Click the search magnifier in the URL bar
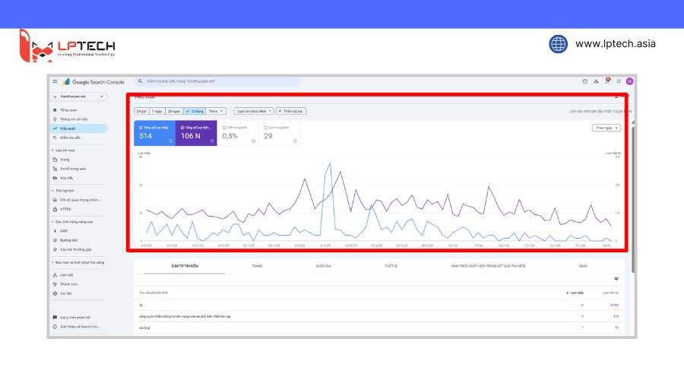This screenshot has width=684, height=380. point(140,81)
